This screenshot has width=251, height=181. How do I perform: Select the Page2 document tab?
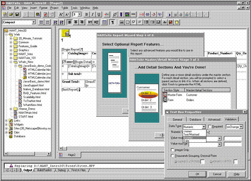[x=70, y=155]
